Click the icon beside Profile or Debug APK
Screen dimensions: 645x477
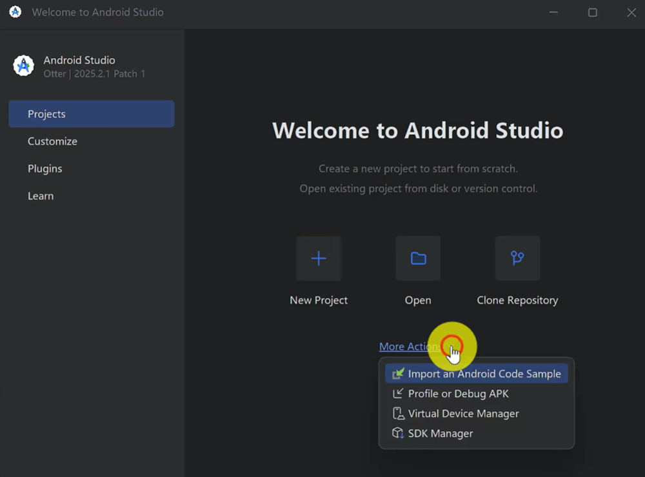click(398, 394)
